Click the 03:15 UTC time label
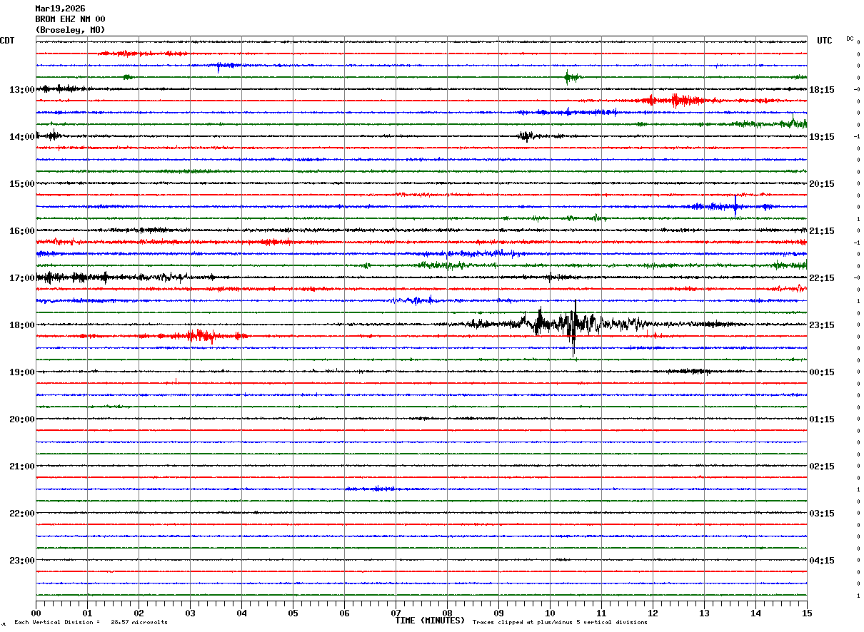The height and width of the screenshot is (632, 864). click(822, 514)
